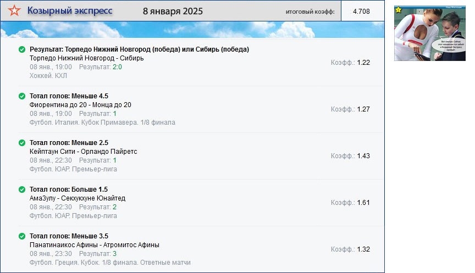Image resolution: width=475 pixels, height=273 pixels.
Task: Click the date 8 января 2025
Action: tap(172, 12)
